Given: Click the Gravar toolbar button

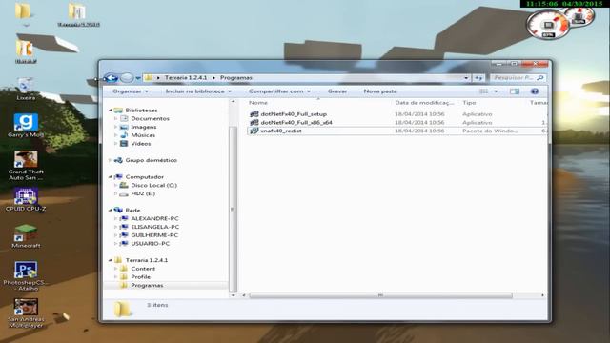Looking at the screenshot, I should (x=337, y=91).
